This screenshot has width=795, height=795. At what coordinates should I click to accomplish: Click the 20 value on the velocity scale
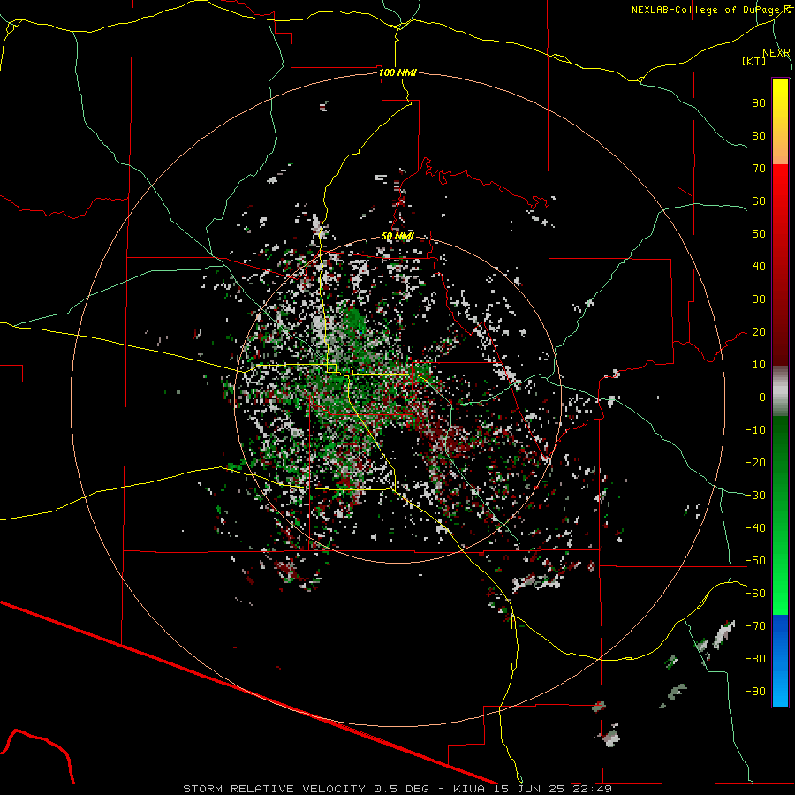point(759,332)
